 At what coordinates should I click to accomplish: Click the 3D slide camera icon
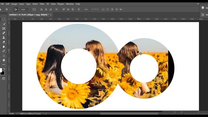click(x=117, y=9)
